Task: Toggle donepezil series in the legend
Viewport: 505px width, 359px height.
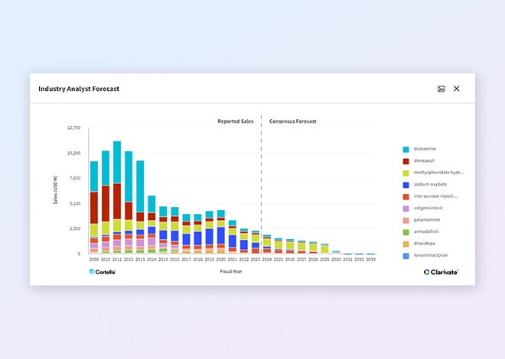Action: (x=425, y=160)
